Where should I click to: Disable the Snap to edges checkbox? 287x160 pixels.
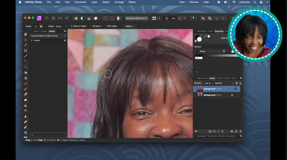72,26
